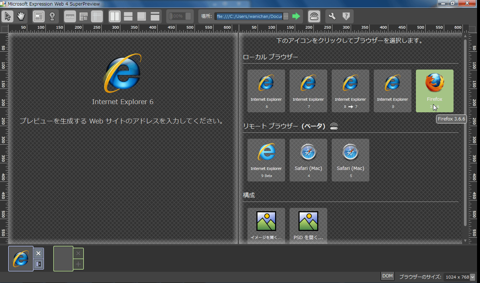Select Internet Explorer 8 → 7 compatibility tile

(x=350, y=91)
